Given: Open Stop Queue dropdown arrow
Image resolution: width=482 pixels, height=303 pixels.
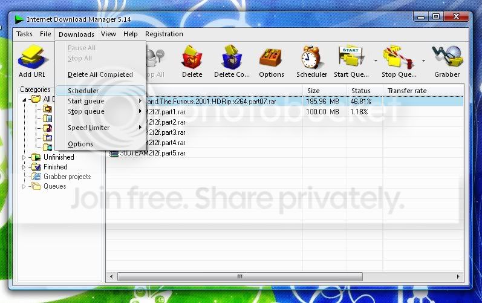Looking at the screenshot, I should [423, 60].
